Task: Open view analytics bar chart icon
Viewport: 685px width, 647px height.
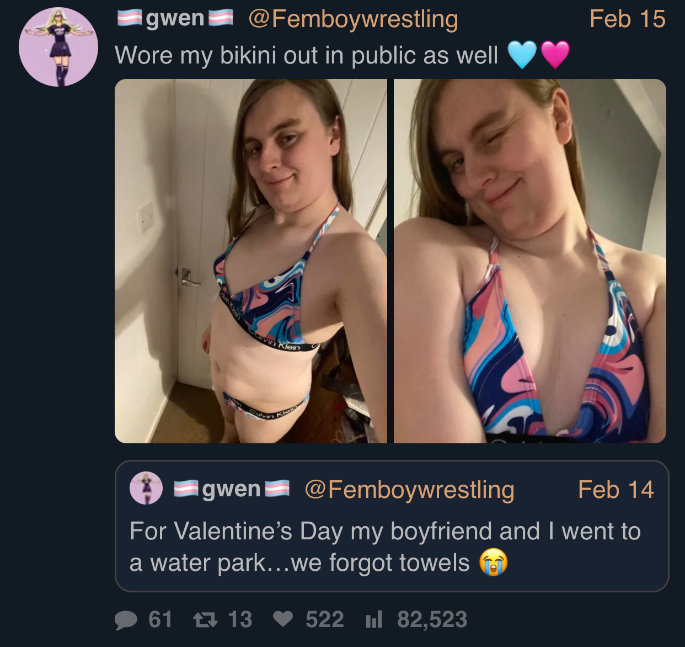Action: click(x=374, y=620)
